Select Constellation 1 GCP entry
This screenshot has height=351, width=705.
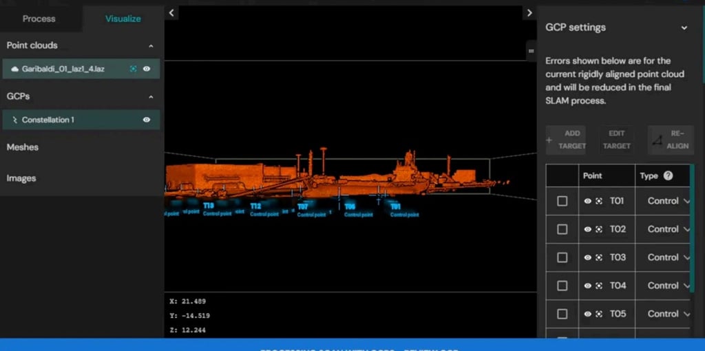81,120
